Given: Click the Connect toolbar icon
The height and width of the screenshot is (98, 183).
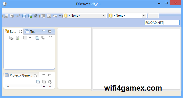Looking at the screenshot, I should coord(6,16).
